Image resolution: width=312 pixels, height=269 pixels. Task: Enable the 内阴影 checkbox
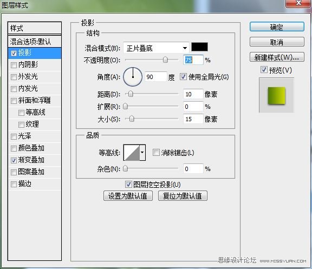click(x=14, y=65)
